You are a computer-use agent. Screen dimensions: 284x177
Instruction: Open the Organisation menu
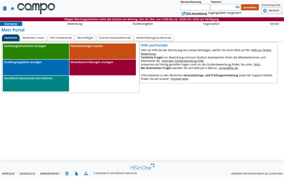click(211, 24)
